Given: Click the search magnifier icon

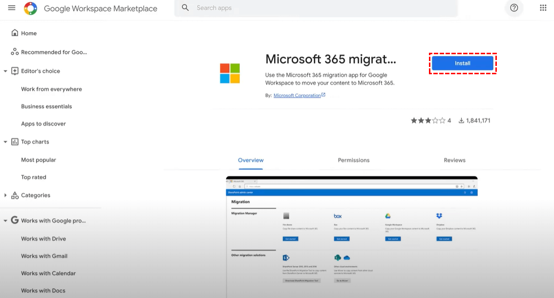Looking at the screenshot, I should (185, 8).
